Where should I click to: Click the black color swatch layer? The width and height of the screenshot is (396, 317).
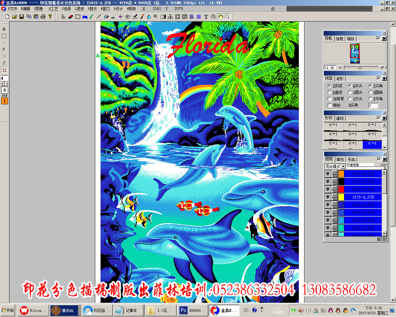point(341,181)
